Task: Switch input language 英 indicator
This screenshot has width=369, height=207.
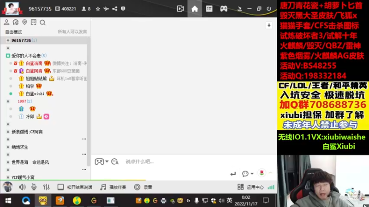Action: click(x=229, y=200)
